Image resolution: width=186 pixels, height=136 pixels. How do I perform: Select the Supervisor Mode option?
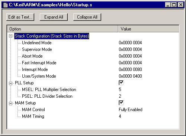[x=37, y=49]
